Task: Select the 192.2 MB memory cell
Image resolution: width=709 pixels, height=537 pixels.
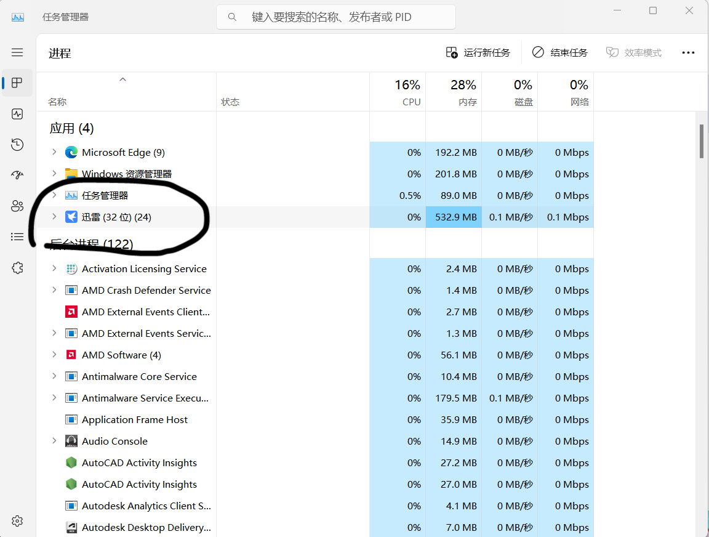Action: [454, 153]
